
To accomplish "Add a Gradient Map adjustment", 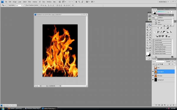I will pyautogui.click(x=166, y=36).
